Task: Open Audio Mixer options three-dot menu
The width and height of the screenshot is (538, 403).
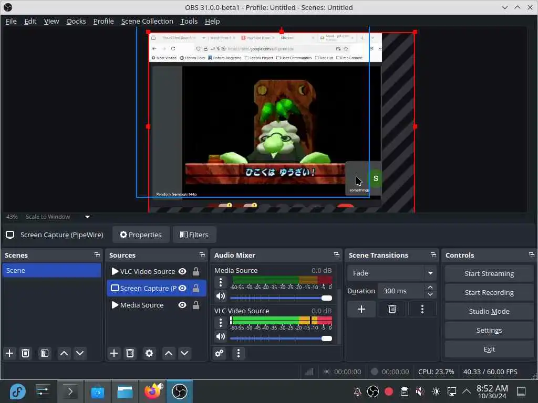Action: tap(239, 353)
